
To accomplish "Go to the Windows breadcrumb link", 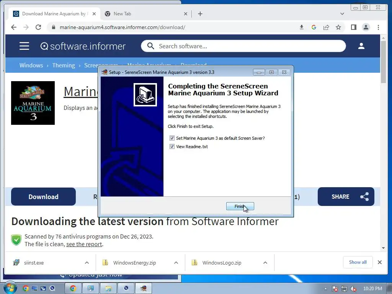I will click(x=31, y=65).
